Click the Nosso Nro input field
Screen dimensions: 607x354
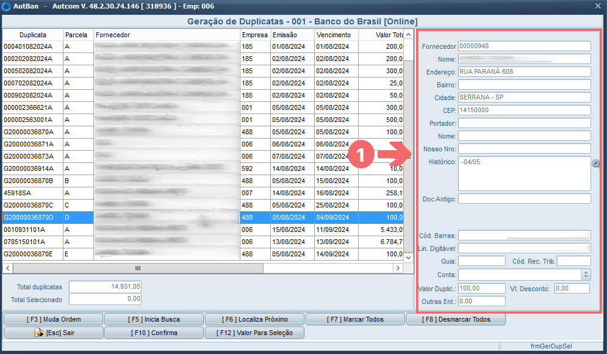525,149
